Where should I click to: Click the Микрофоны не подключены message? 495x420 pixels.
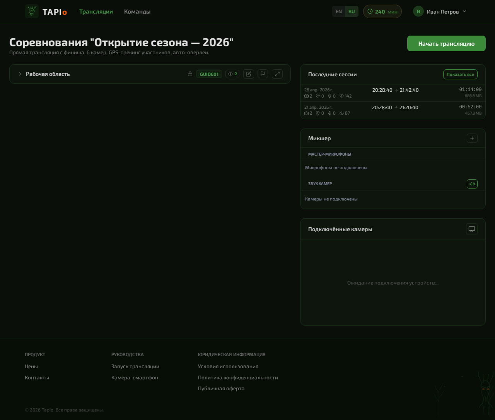pos(336,168)
